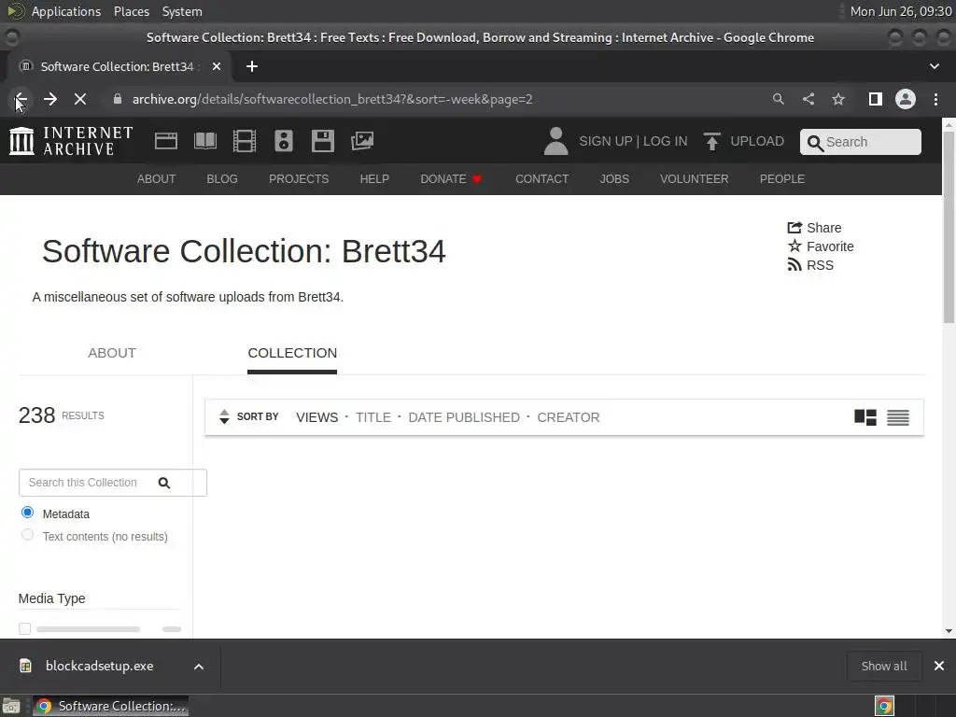Open a new browser tab
The image size is (956, 717).
252,66
